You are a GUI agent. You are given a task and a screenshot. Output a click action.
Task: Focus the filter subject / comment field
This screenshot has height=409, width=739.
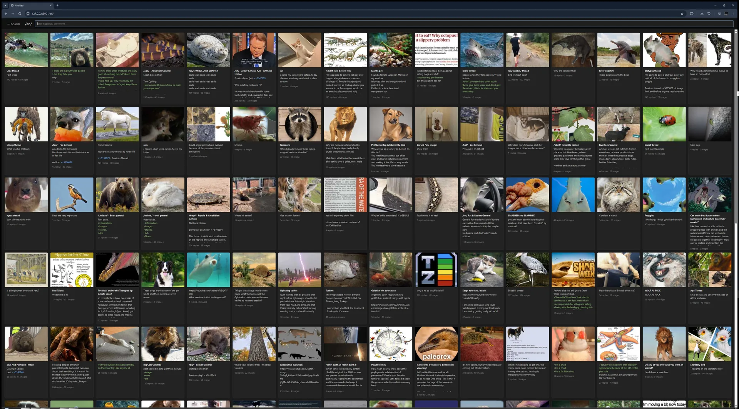384,24
